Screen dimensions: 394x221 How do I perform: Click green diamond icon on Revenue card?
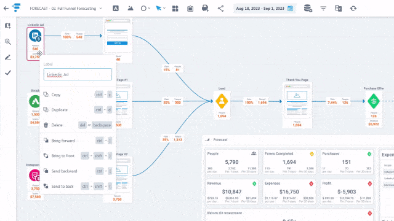coord(254,184)
